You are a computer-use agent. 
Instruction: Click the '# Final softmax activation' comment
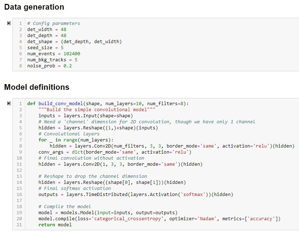pos(74,189)
